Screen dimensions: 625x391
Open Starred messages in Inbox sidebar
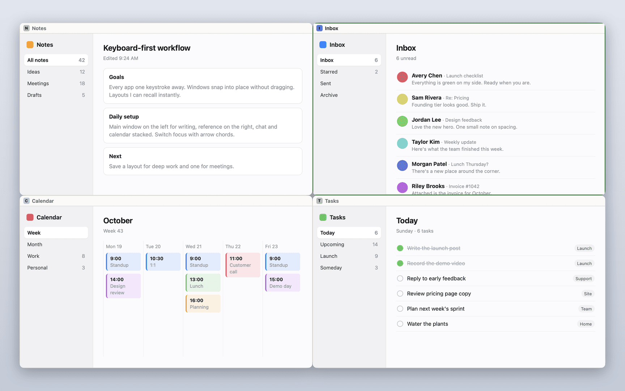pos(349,72)
